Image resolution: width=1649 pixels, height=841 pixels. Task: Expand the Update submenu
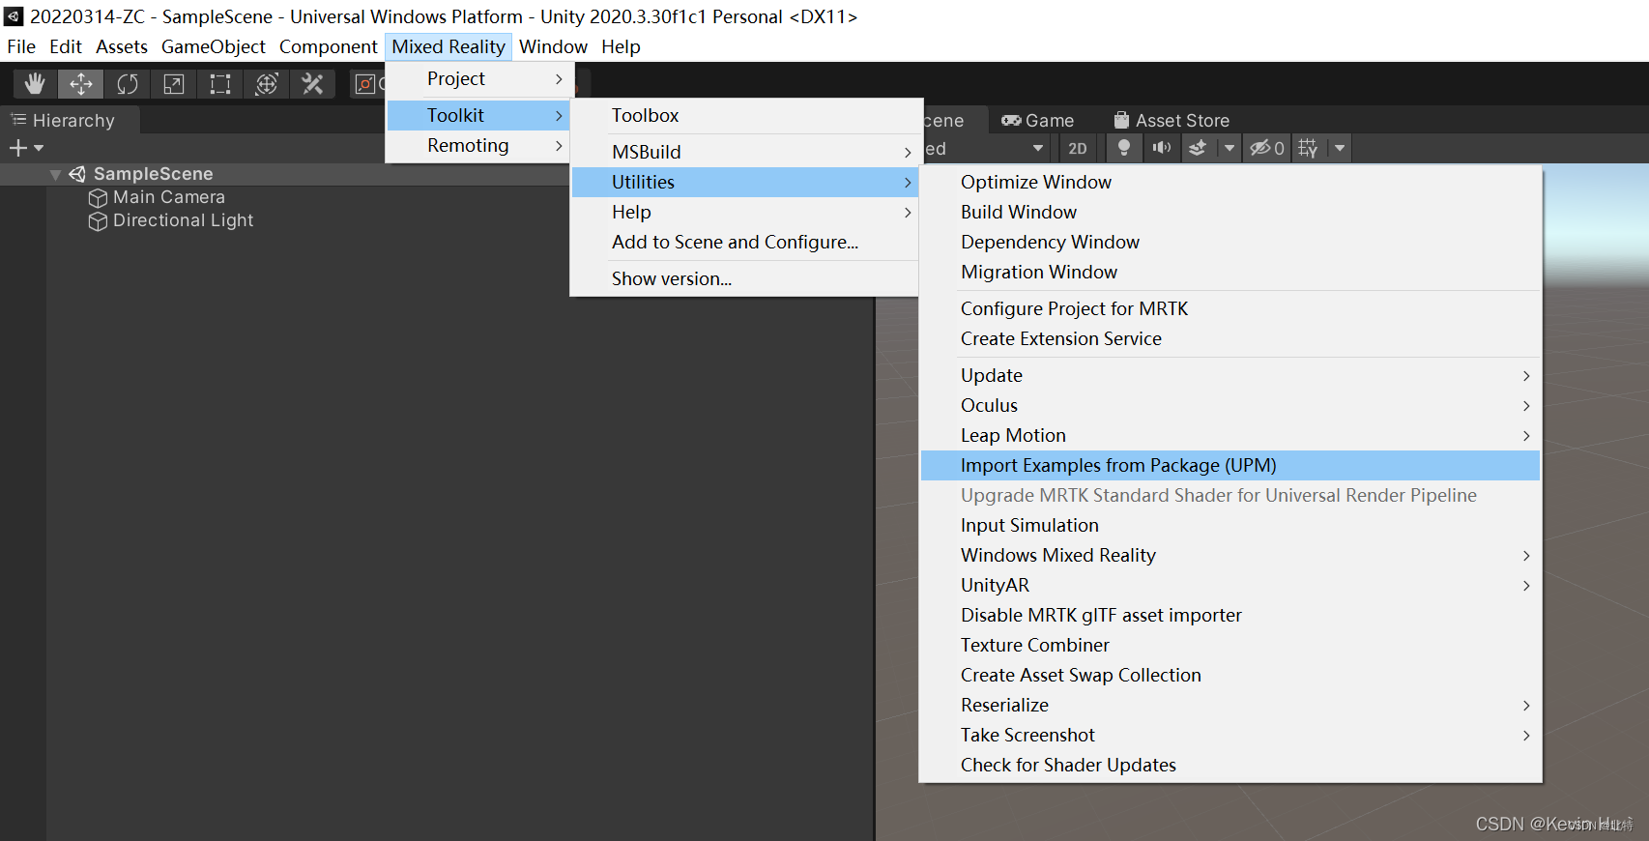click(1230, 375)
